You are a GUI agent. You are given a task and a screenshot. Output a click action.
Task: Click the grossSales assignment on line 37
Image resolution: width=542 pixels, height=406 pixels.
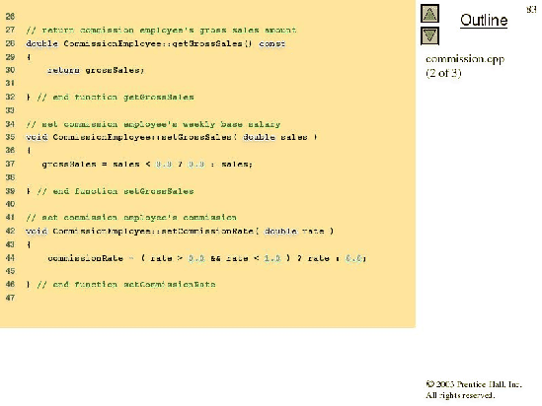point(147,165)
